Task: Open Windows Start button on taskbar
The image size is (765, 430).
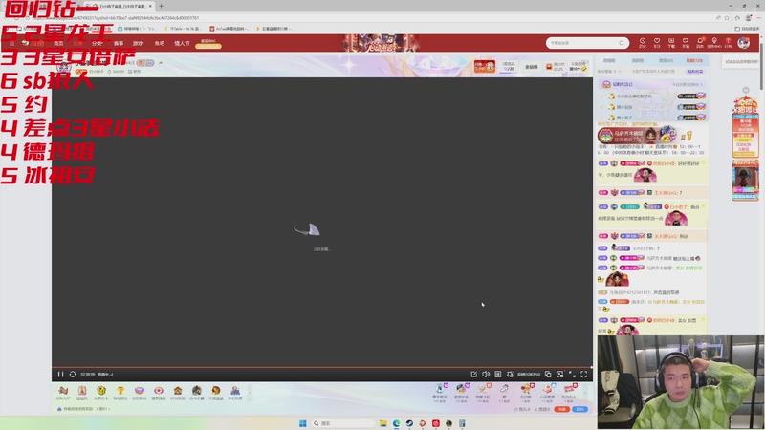Action: tap(302, 423)
